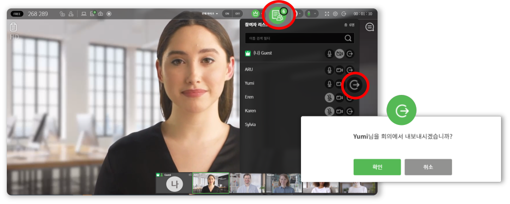
Task: Select Eren's video thumbnail
Action: point(248,183)
